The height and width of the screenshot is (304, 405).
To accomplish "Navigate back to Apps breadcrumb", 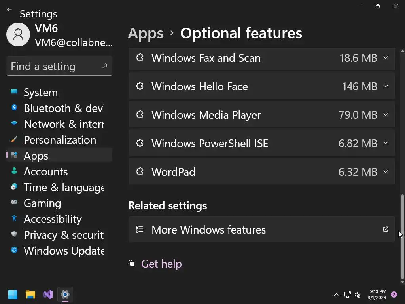I will pyautogui.click(x=146, y=34).
